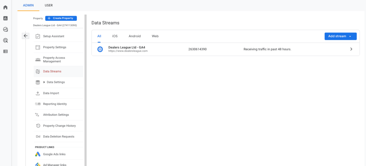The image size is (366, 166).
Task: Open the Home icon in left rail
Action: pyautogui.click(x=5, y=7)
